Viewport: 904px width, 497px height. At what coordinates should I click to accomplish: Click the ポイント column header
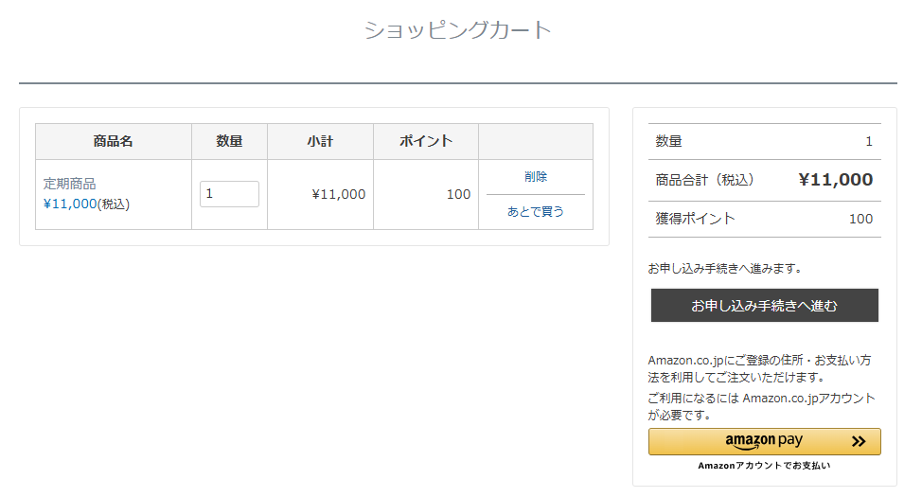click(426, 141)
